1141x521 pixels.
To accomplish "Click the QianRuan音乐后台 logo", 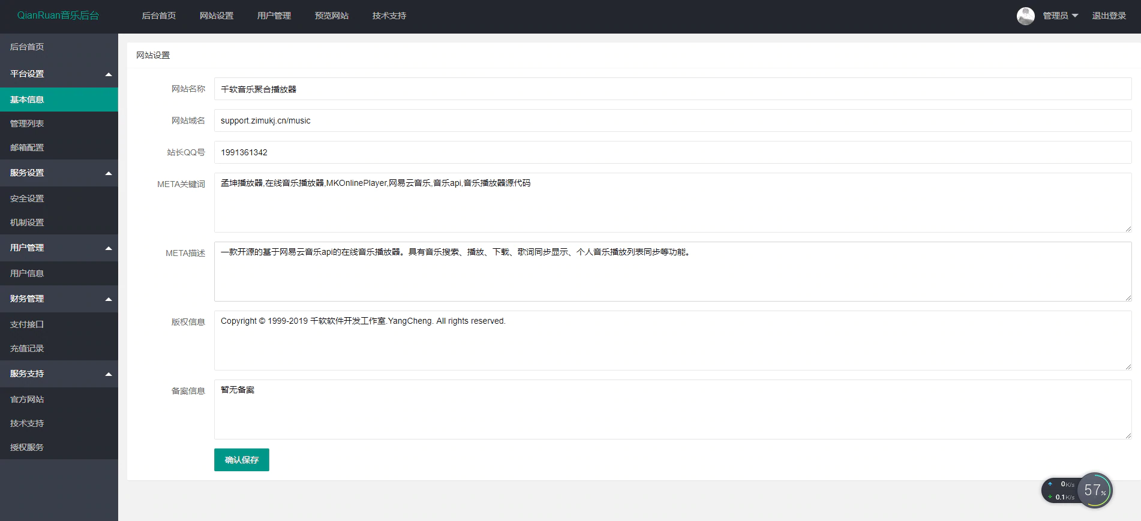I will point(58,16).
